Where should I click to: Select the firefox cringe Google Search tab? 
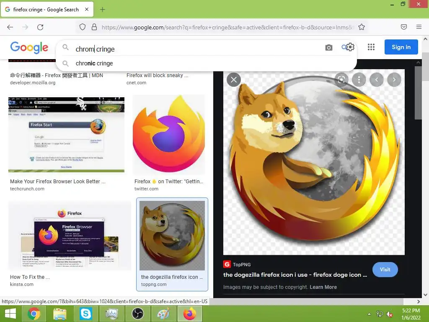(47, 9)
